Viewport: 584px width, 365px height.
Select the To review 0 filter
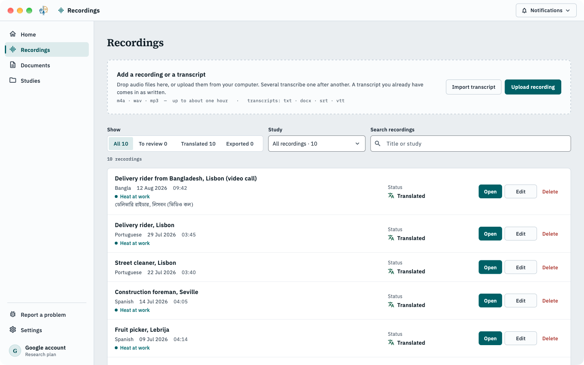153,144
